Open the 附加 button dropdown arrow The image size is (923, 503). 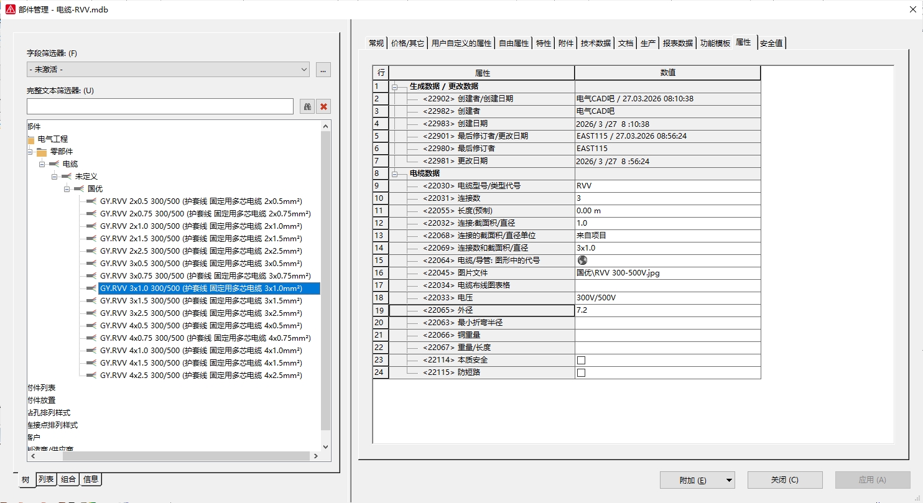(728, 480)
